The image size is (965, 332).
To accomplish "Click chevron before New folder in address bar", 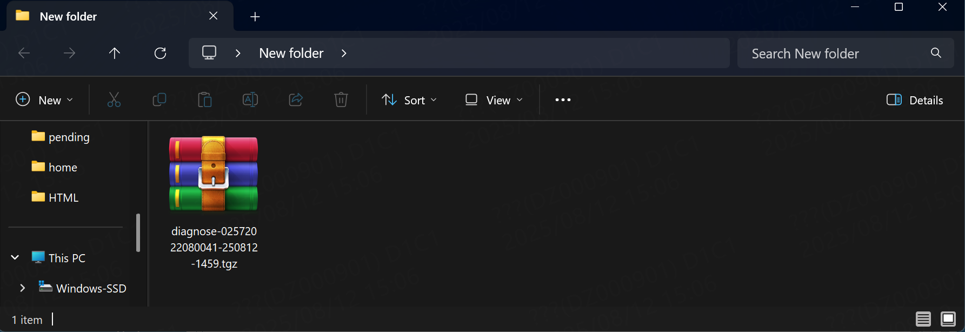I will click(x=238, y=53).
